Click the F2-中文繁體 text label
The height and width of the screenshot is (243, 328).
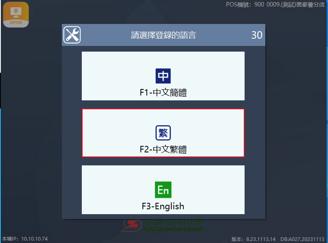pos(163,150)
